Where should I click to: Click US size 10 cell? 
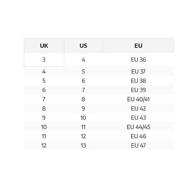point(83,117)
